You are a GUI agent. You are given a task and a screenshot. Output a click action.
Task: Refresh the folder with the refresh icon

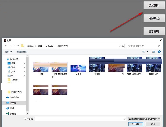[123, 46]
